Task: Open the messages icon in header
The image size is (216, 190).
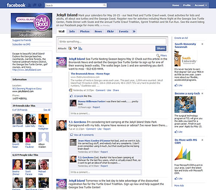Action: pos(35,5)
